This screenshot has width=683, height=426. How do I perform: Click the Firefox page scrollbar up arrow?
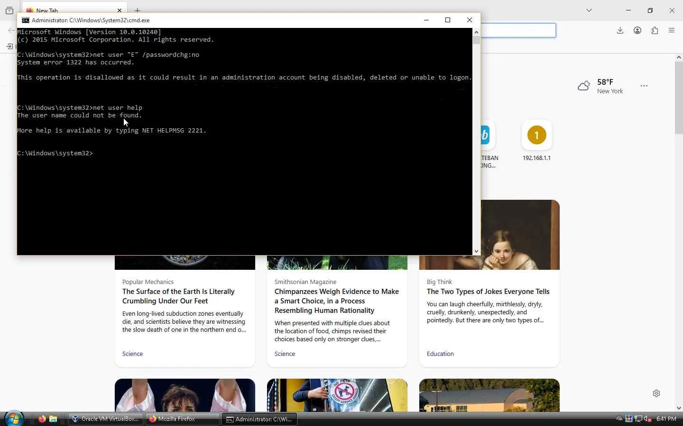click(679, 57)
